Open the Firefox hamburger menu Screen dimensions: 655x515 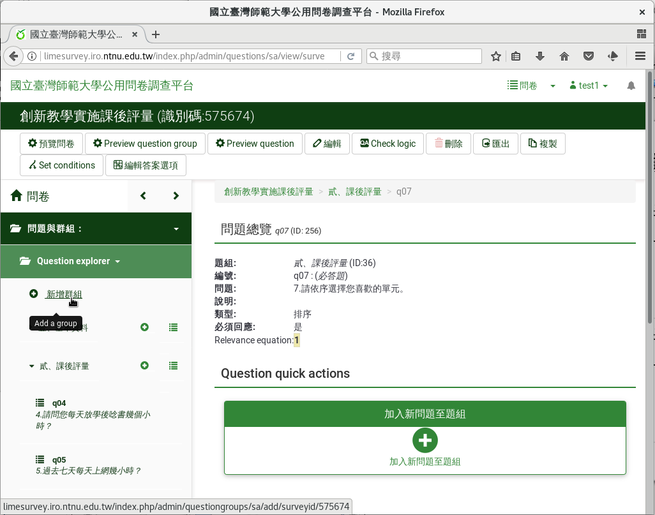pyautogui.click(x=640, y=56)
